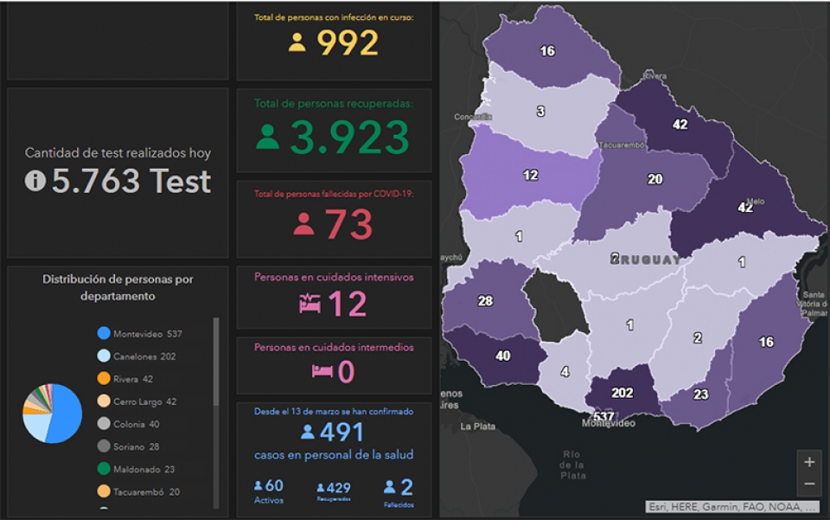Image resolution: width=830 pixels, height=520 pixels.
Task: Click the green recovered person icon
Action: (x=267, y=137)
